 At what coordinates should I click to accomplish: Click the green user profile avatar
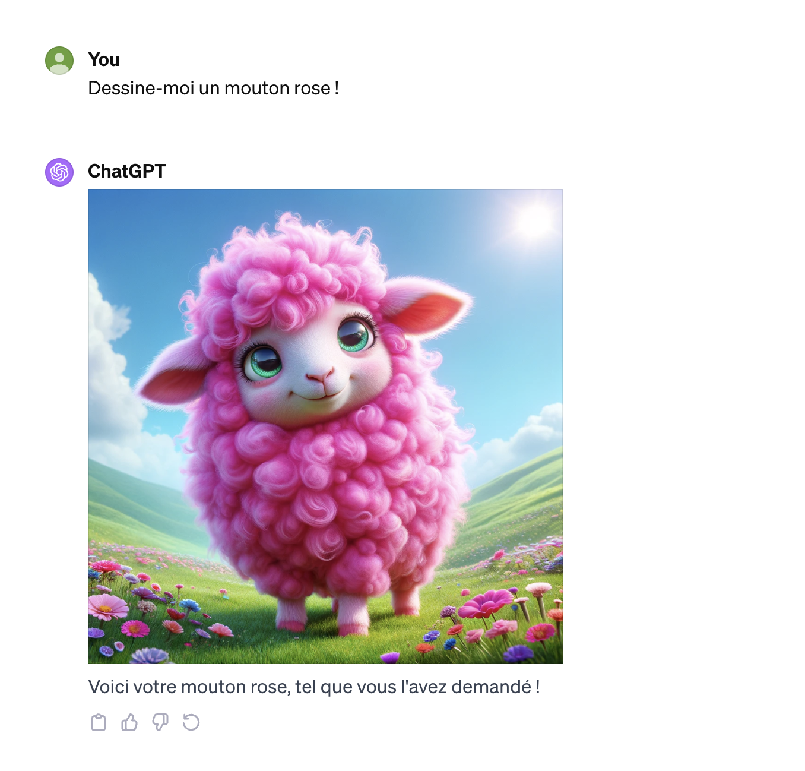pos(59,61)
